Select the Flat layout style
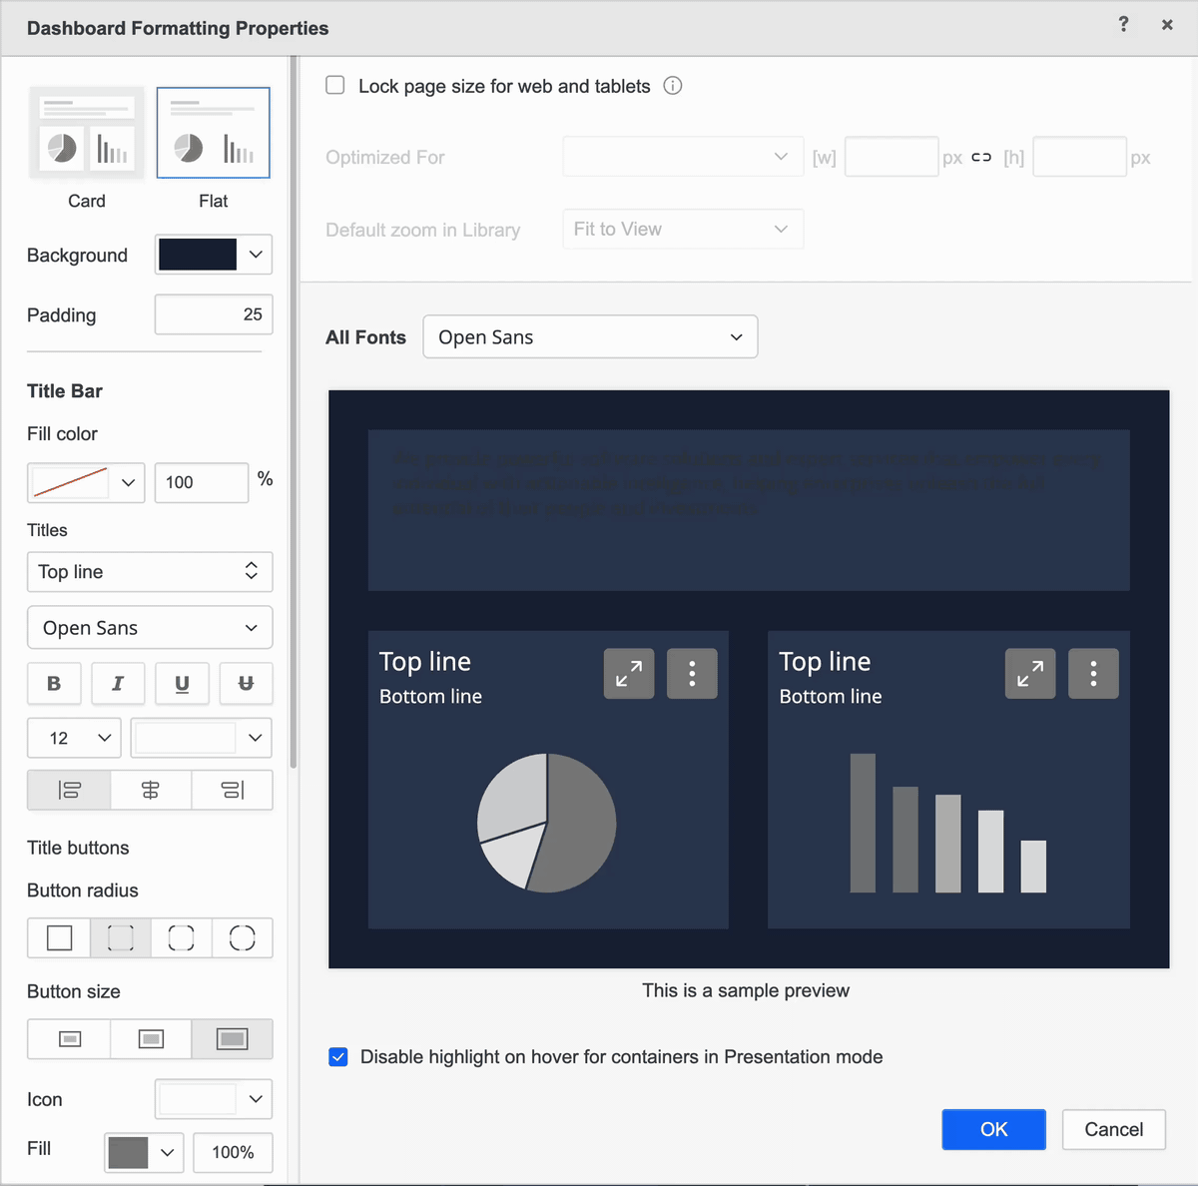This screenshot has height=1186, width=1198. (x=213, y=132)
